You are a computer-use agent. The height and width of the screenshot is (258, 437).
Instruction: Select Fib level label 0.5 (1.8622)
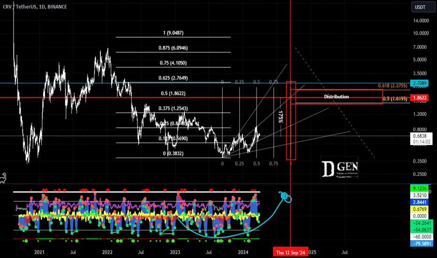[173, 93]
